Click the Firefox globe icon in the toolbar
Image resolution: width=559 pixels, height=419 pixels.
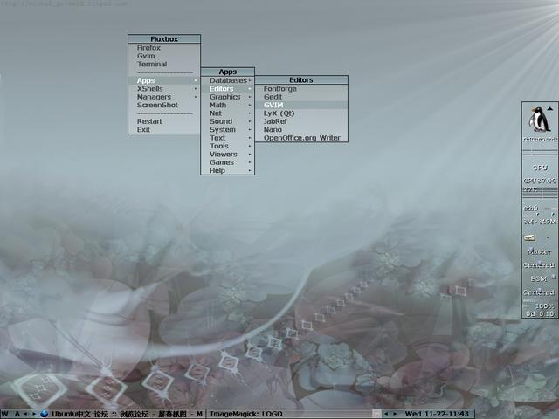(45, 414)
